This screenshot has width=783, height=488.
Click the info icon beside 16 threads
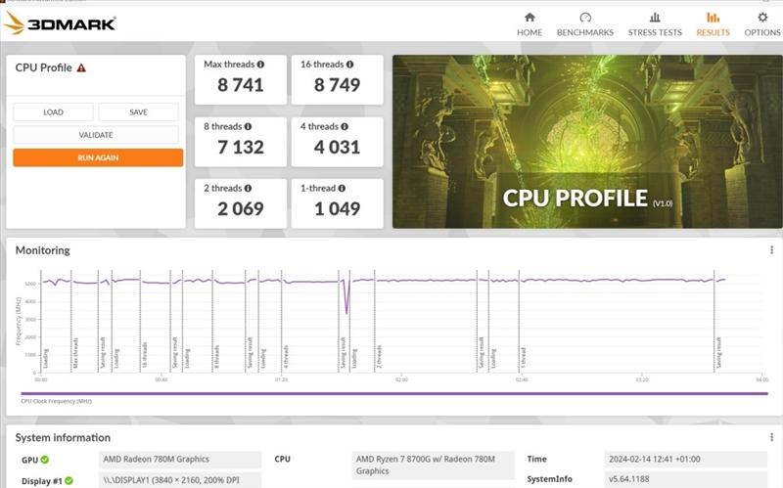[x=351, y=65]
